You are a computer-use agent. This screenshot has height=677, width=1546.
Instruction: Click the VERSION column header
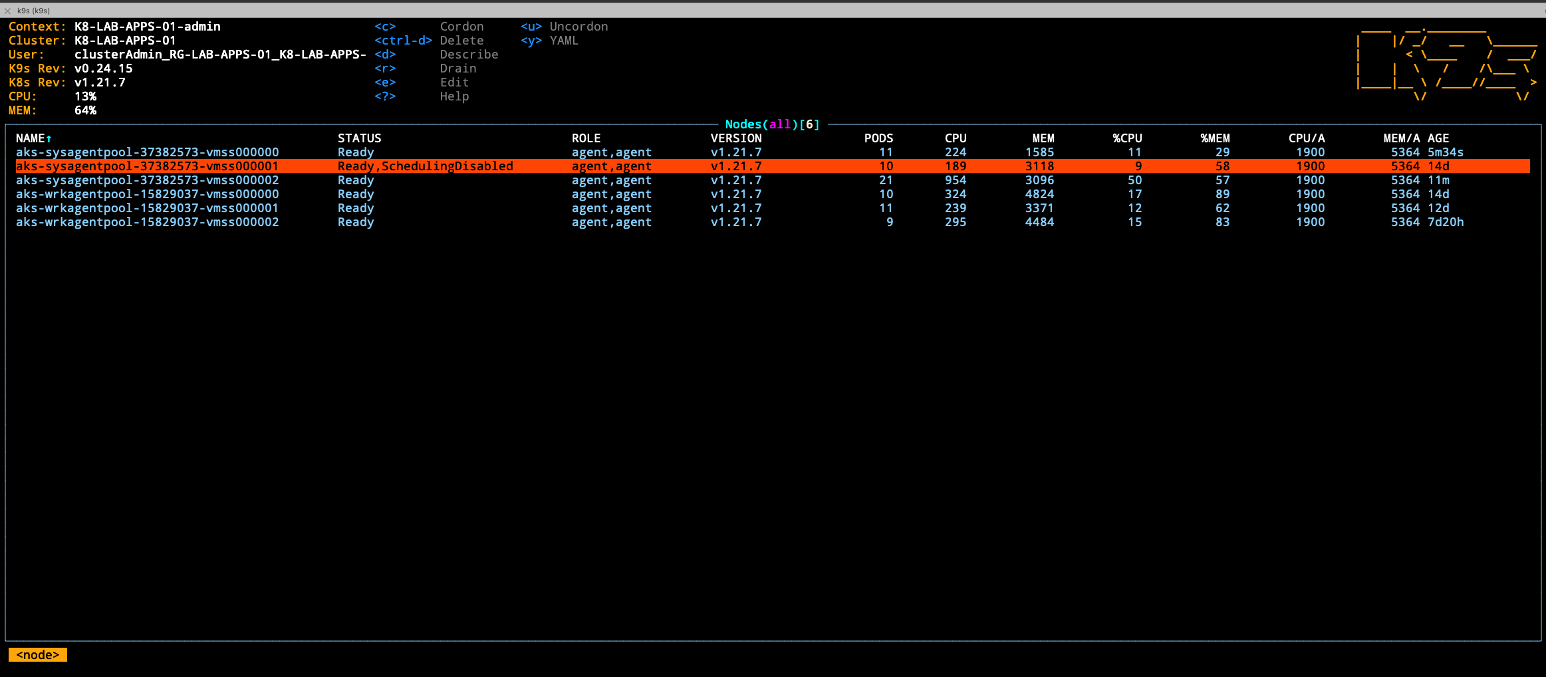click(736, 138)
